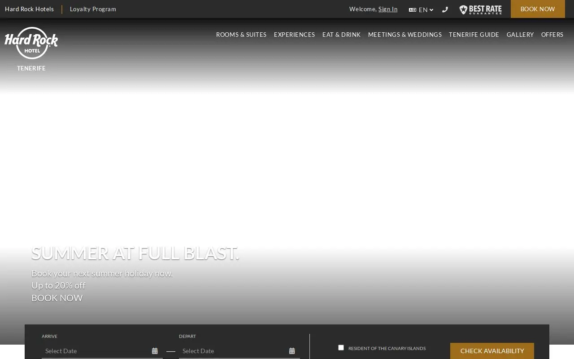Click the Book Now button in header
574x359 pixels.
tap(538, 9)
